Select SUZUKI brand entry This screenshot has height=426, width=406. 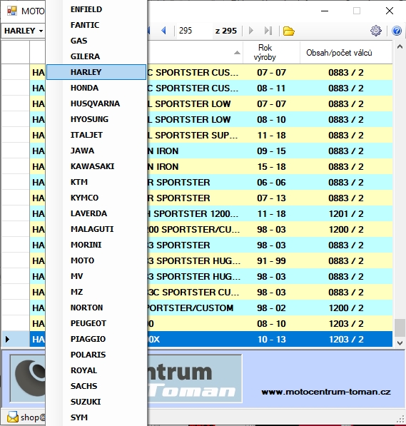click(96, 402)
